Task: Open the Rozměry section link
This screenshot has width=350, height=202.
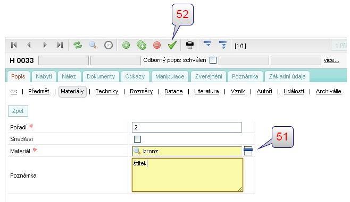Action: click(x=141, y=91)
